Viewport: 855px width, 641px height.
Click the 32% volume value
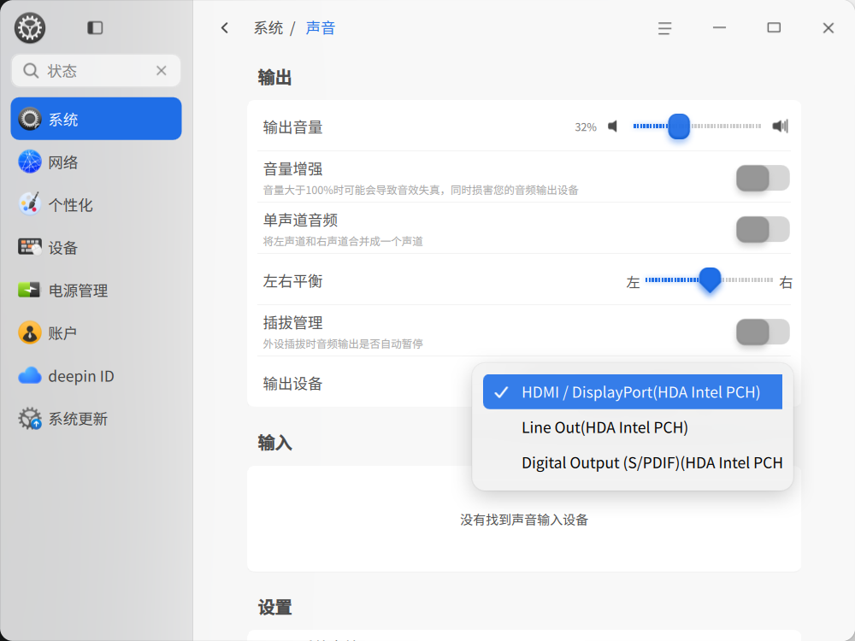tap(586, 127)
